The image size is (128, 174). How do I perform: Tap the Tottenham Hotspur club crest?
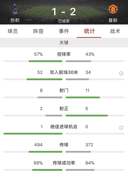click(x=15, y=9)
